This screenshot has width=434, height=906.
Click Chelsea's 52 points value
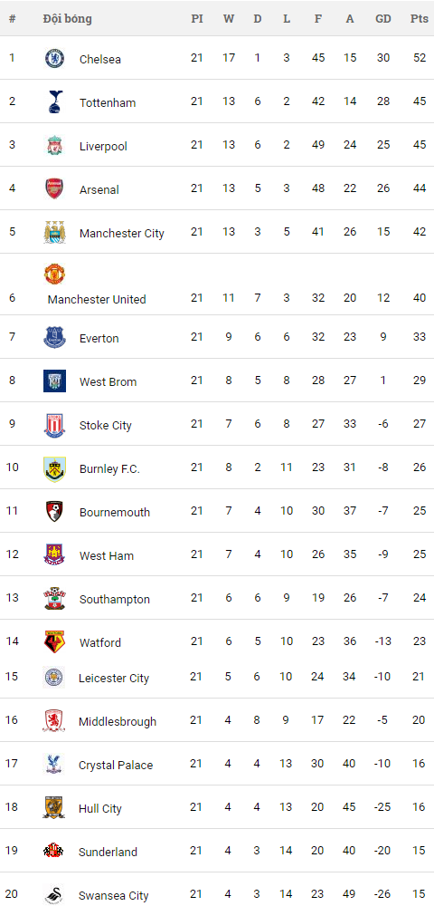coord(420,58)
